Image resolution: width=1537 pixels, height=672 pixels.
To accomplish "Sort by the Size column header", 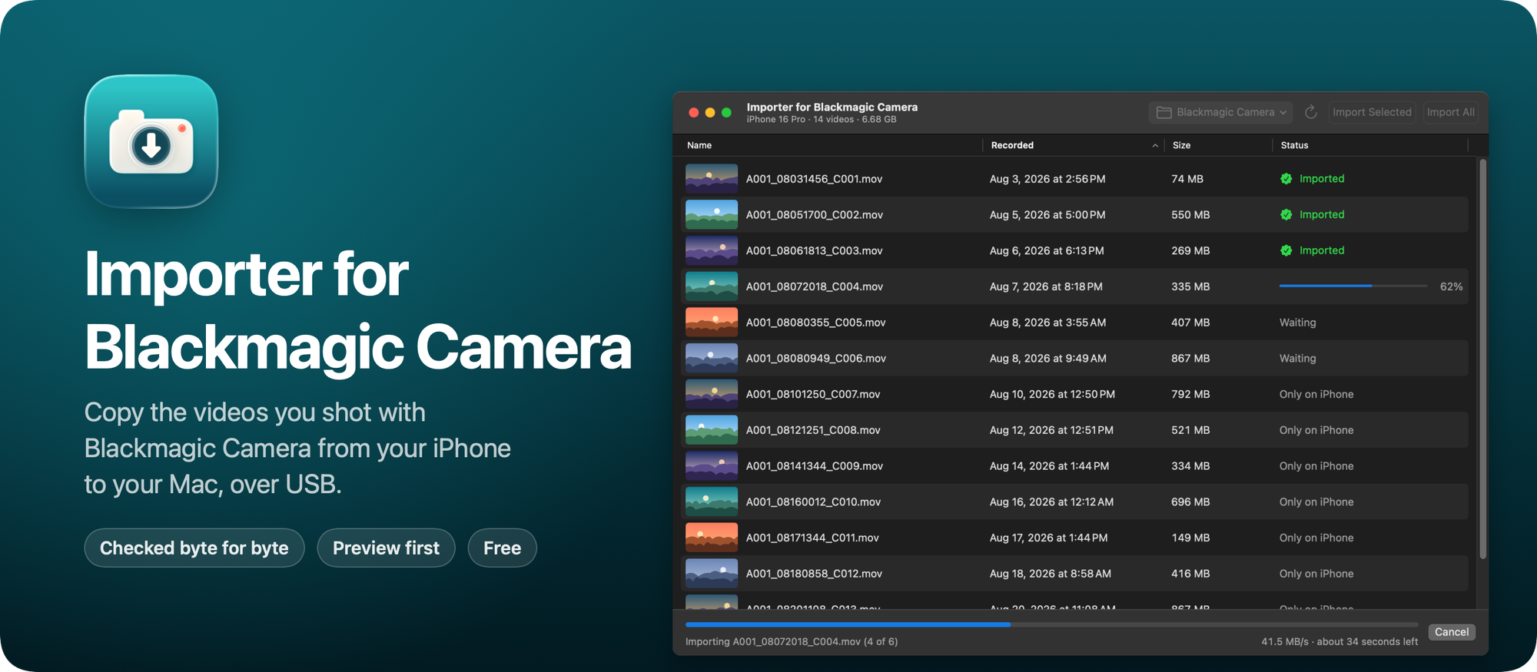I will (1218, 145).
